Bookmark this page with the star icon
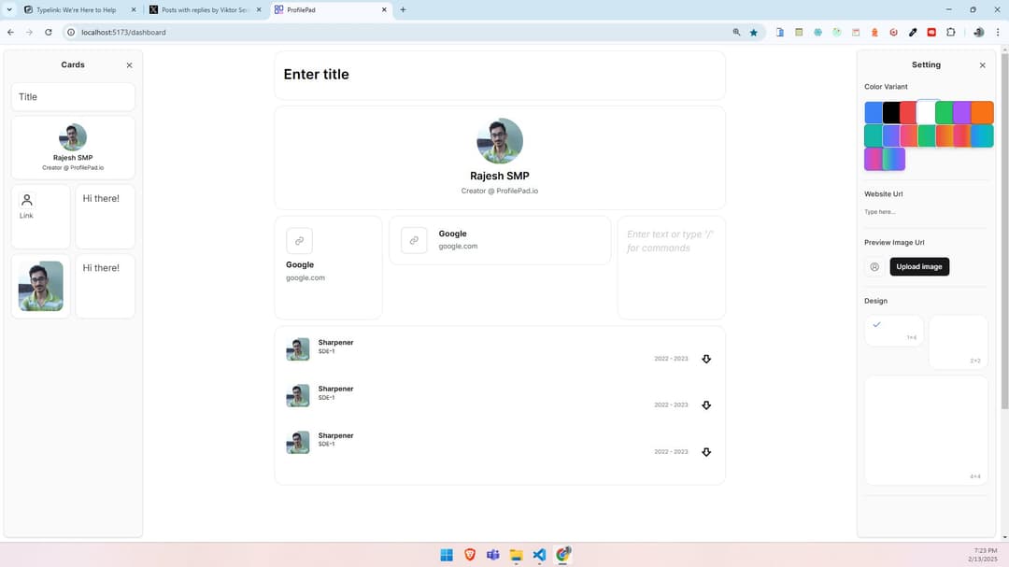The width and height of the screenshot is (1009, 567). coord(754,32)
